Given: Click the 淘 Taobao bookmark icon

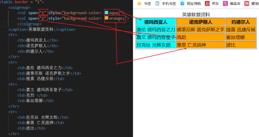Looking at the screenshot, I should 247,3.
